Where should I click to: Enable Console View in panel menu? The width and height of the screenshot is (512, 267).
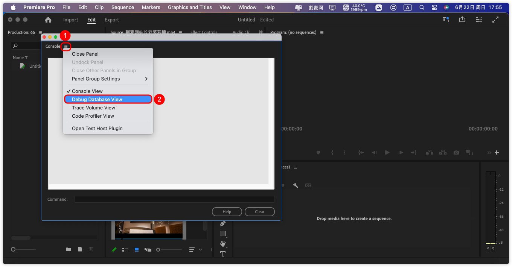point(87,91)
